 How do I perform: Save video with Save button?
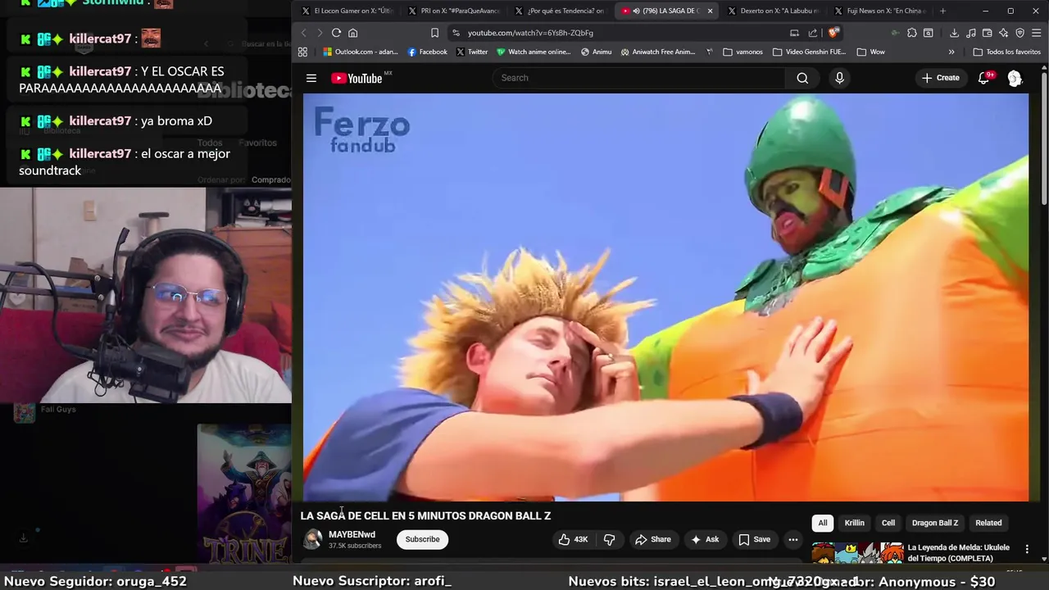point(755,539)
